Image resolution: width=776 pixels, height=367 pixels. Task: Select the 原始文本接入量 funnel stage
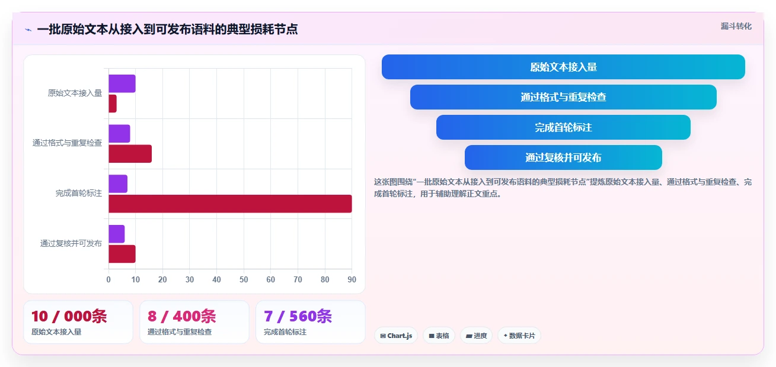(x=563, y=67)
